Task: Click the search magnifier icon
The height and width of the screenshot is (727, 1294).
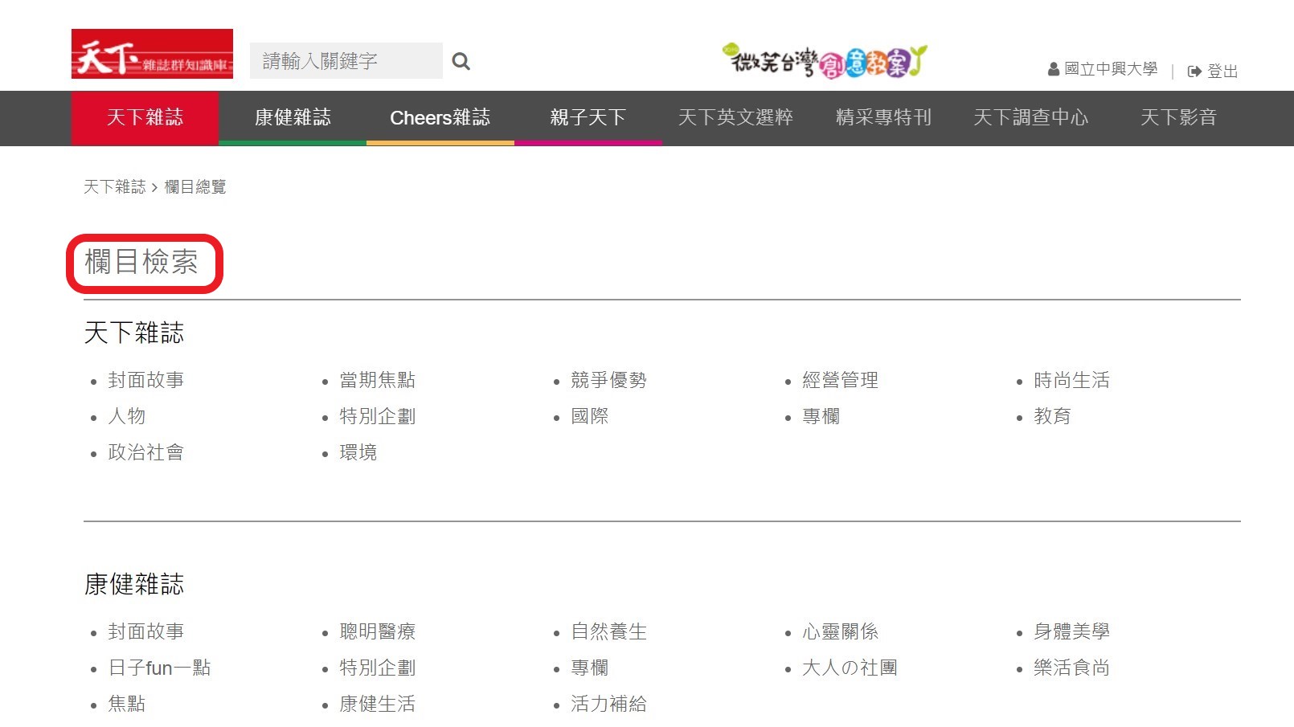Action: (461, 61)
